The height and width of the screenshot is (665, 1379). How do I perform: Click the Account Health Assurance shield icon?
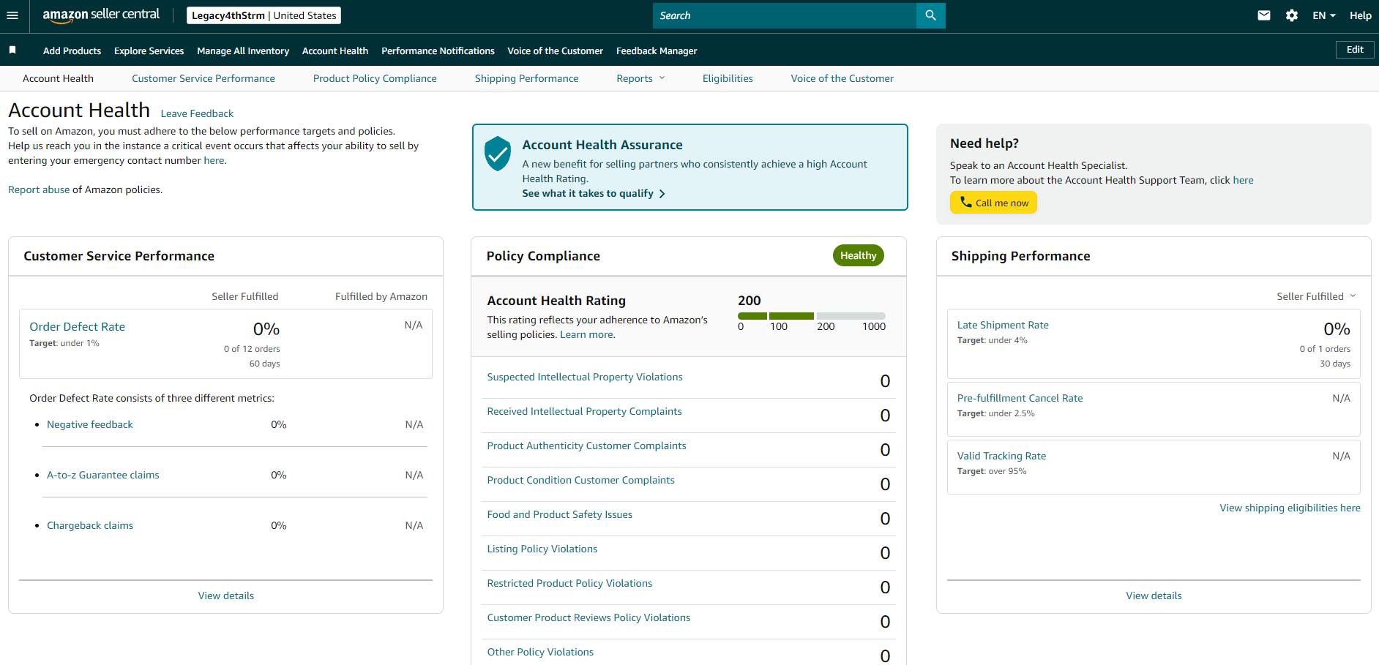498,154
